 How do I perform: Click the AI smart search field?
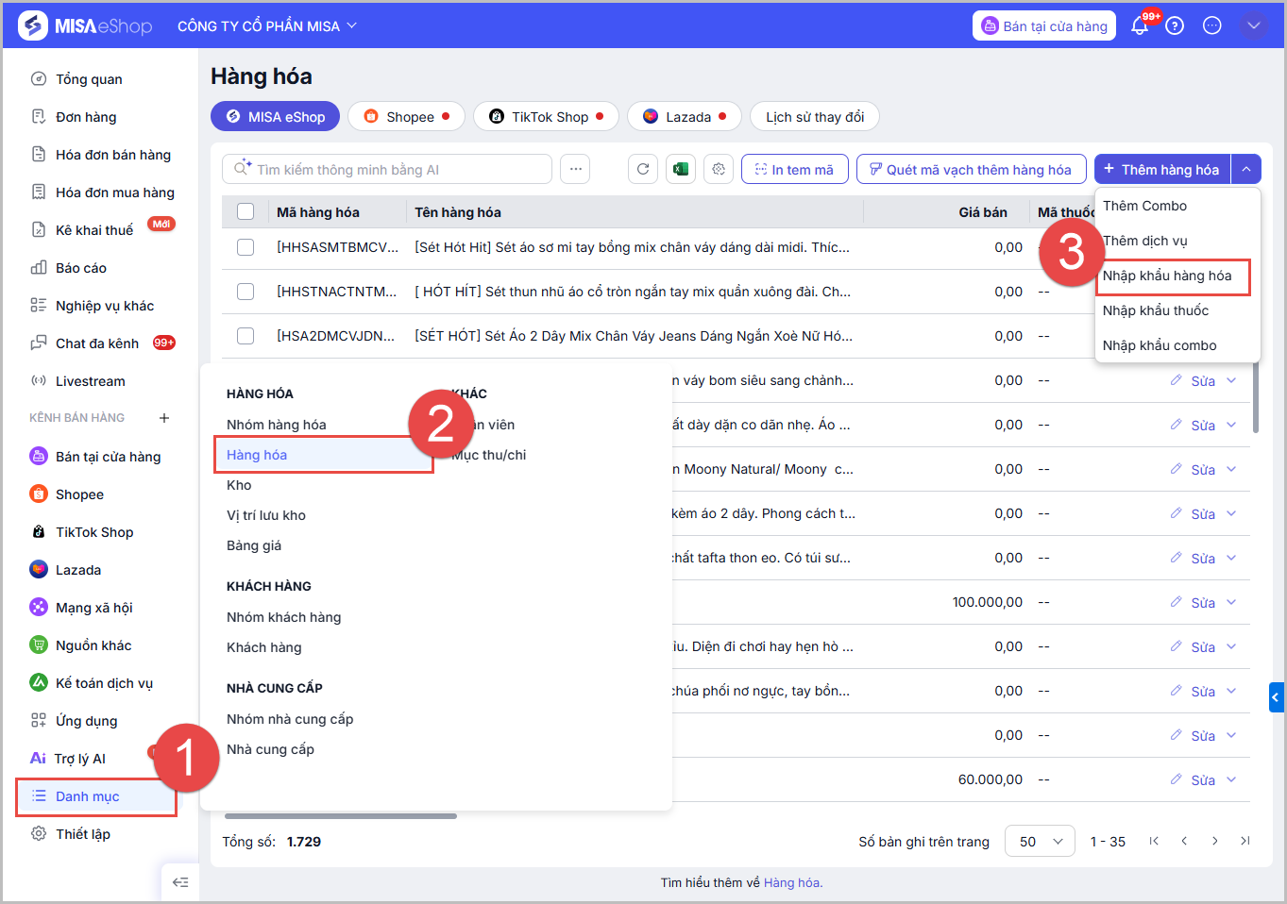pos(387,169)
